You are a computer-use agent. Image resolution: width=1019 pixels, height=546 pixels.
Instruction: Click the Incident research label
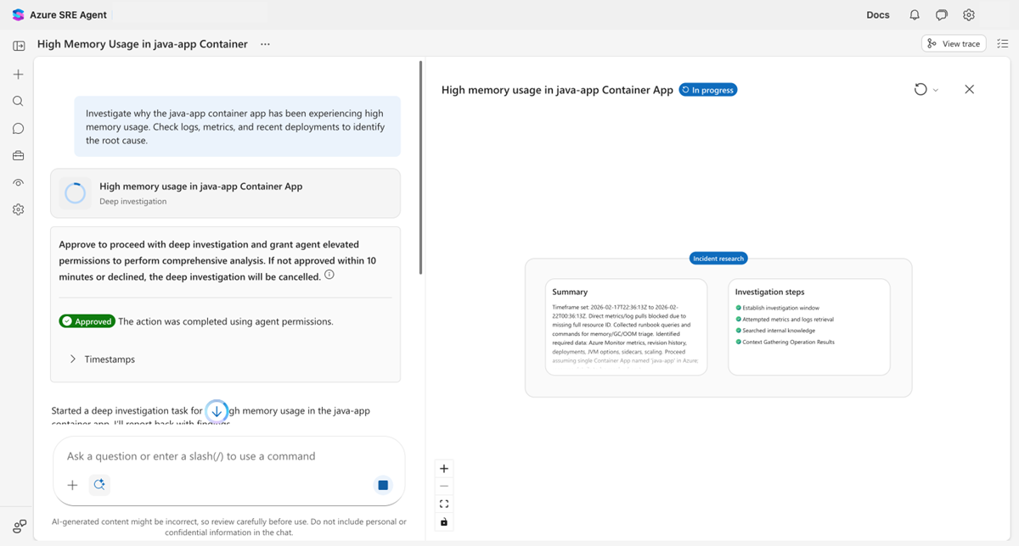[x=718, y=259]
